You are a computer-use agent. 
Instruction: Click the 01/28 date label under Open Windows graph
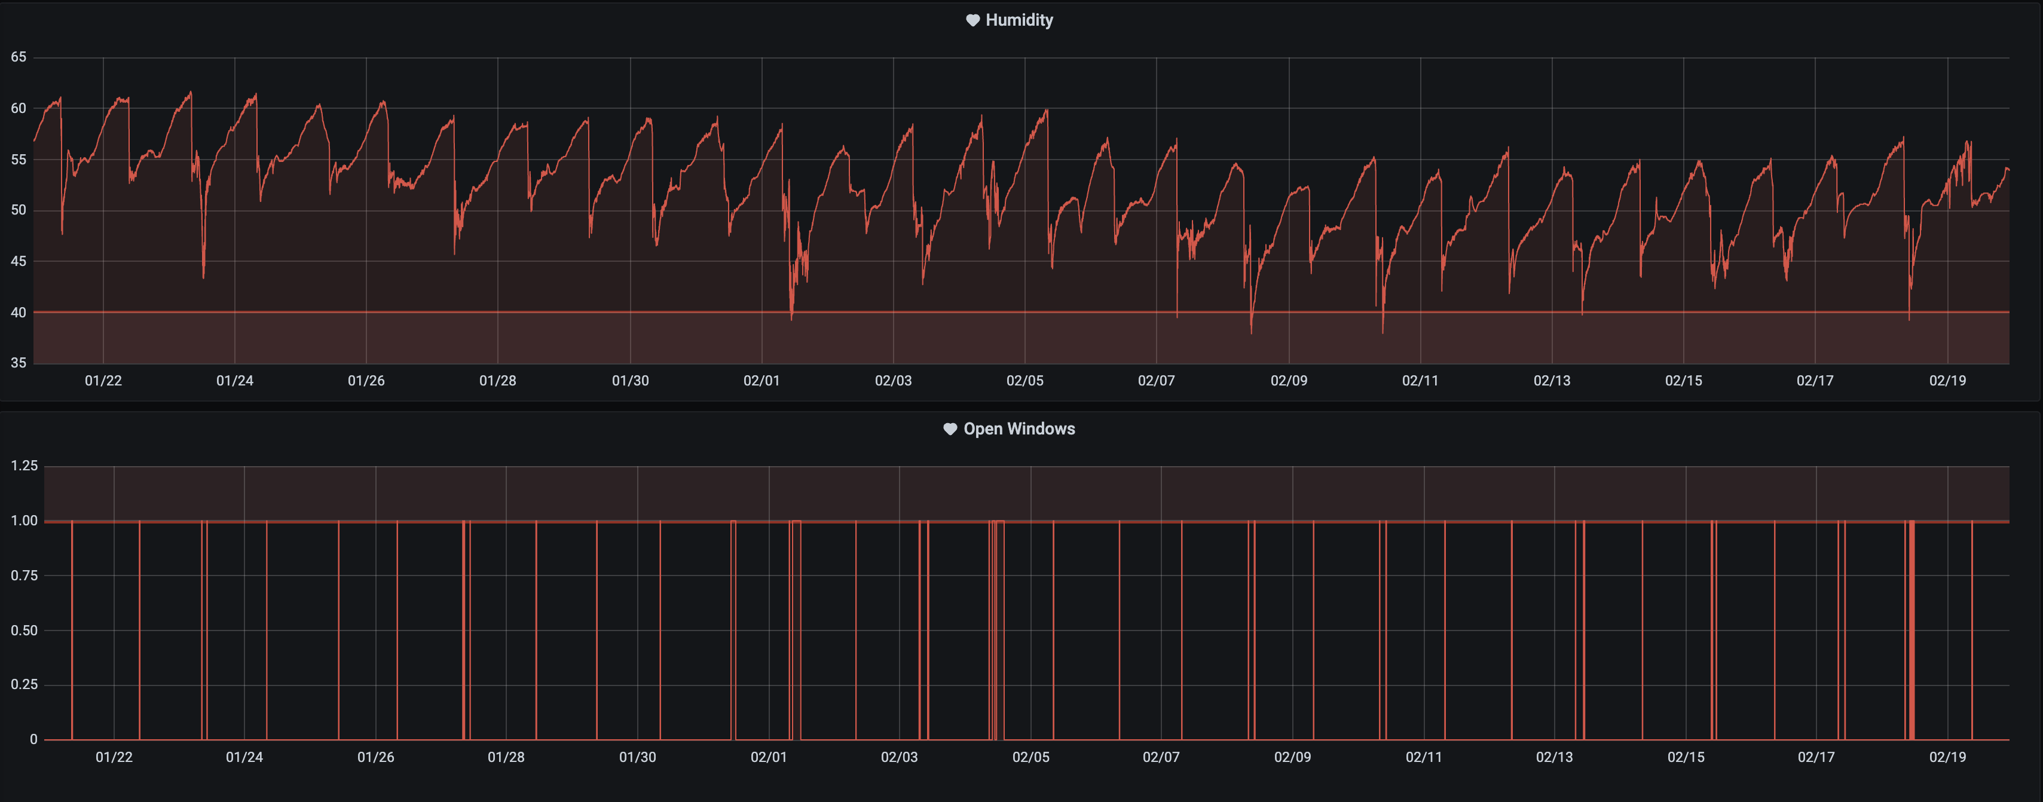506,758
